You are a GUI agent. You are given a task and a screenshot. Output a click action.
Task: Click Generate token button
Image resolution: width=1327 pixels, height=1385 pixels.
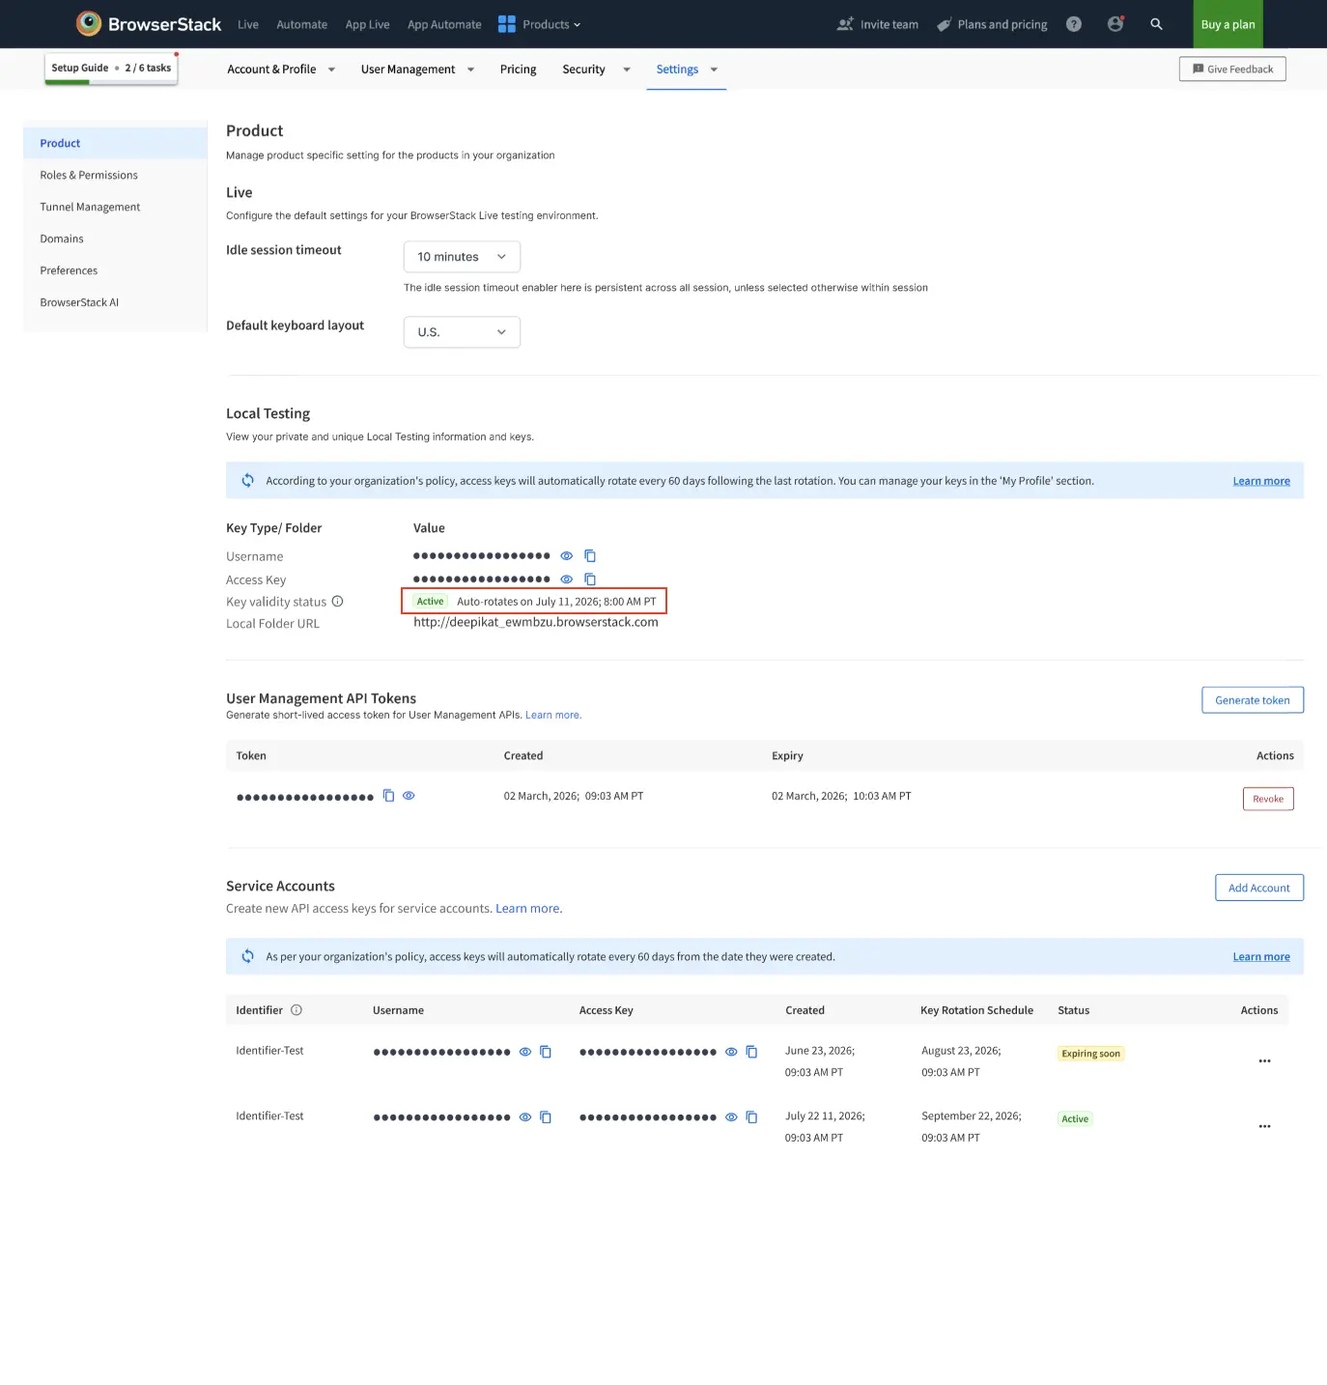(x=1253, y=700)
